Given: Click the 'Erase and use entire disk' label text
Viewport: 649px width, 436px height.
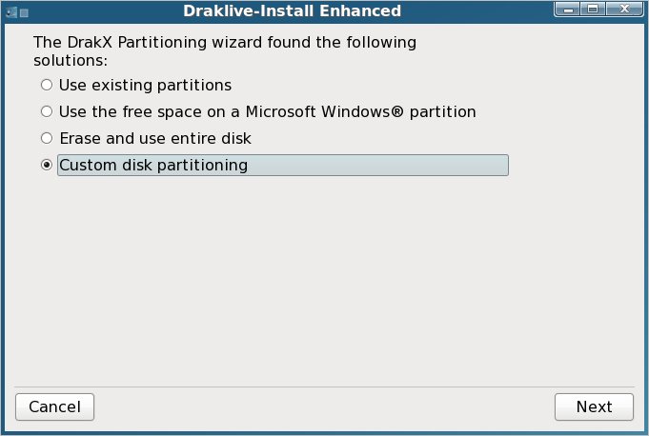Looking at the screenshot, I should pos(154,138).
